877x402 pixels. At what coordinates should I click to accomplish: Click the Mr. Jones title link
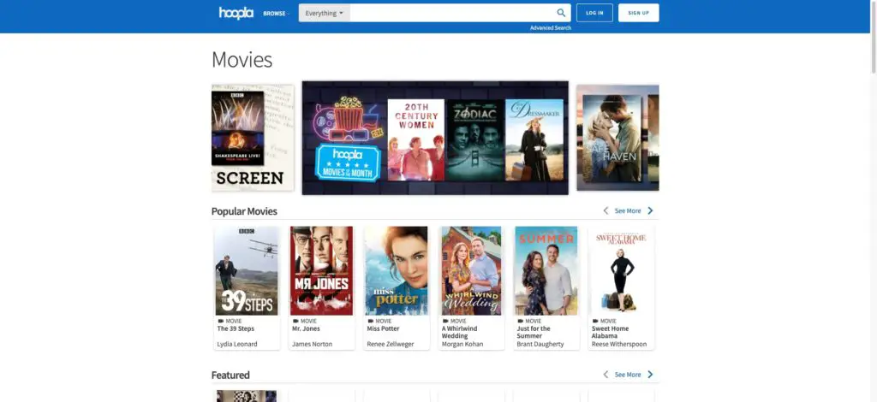coord(306,328)
